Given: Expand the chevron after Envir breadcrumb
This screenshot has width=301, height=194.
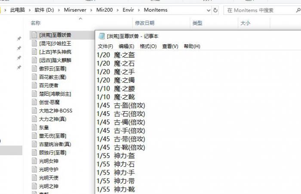Looking at the screenshot, I should pos(139,10).
